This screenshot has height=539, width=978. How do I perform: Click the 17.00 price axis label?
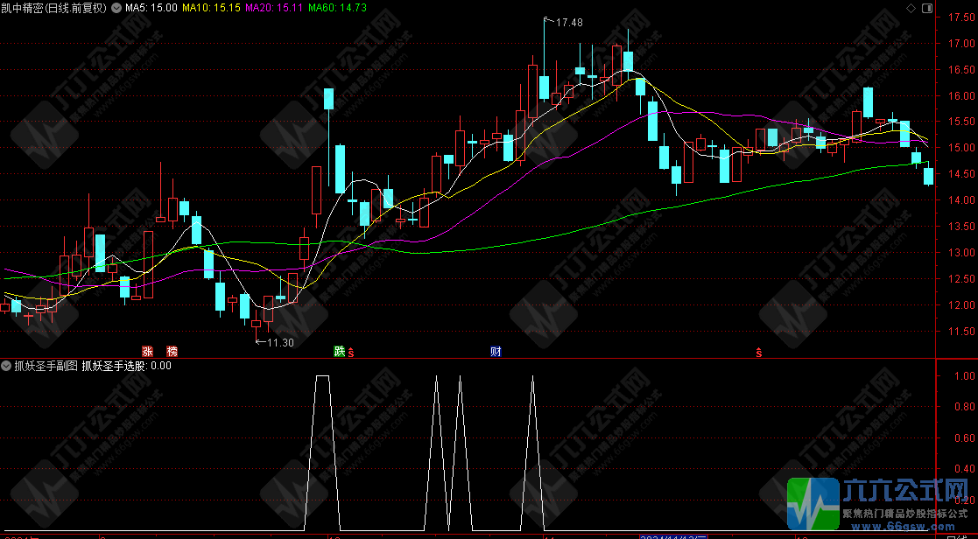click(960, 44)
